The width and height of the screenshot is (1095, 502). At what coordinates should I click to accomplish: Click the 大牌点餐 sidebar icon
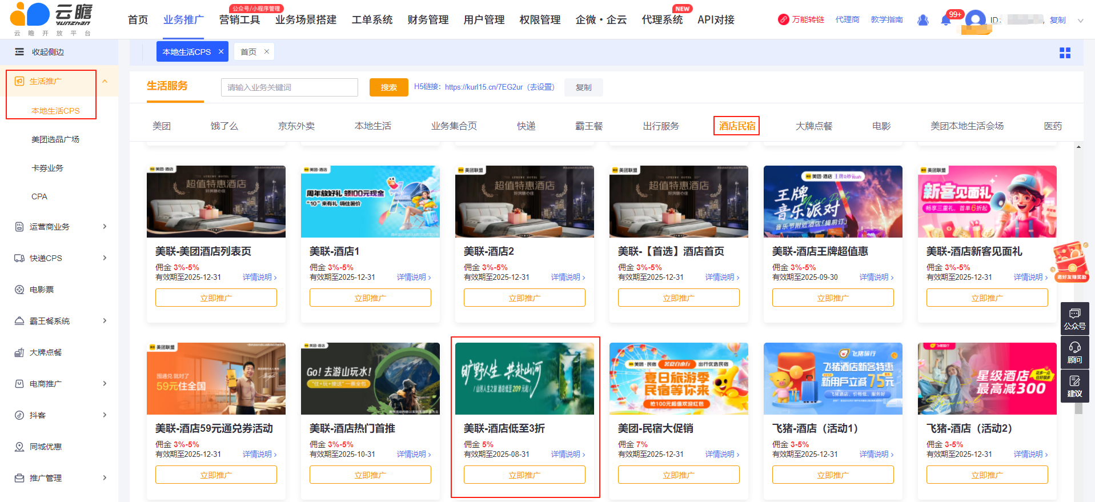click(x=19, y=352)
